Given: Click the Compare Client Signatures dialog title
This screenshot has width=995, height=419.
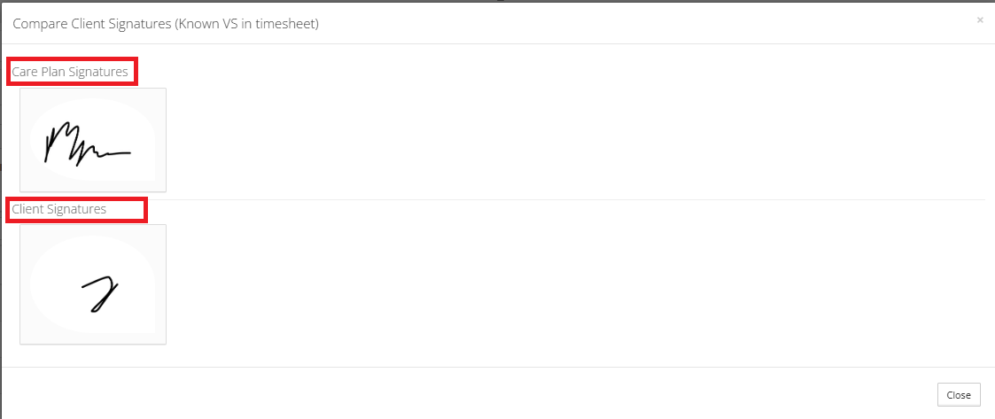Looking at the screenshot, I should [x=166, y=23].
